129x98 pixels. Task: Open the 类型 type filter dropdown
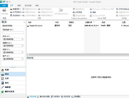coord(22,52)
